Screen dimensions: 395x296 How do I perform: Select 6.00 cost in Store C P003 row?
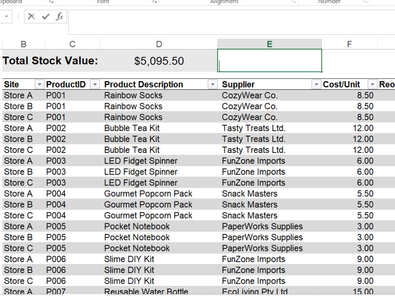[x=350, y=183]
